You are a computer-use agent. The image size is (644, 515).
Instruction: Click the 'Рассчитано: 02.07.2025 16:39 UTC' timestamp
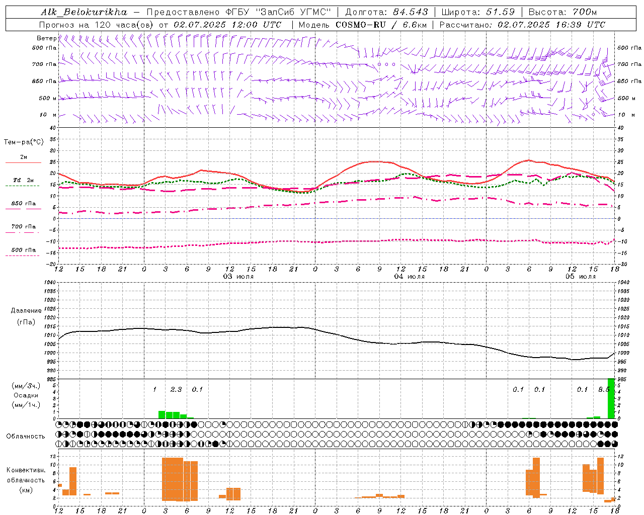pyautogui.click(x=522, y=25)
